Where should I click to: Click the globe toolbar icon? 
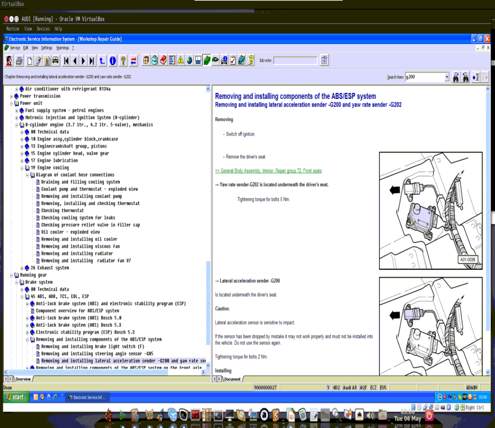189,60
